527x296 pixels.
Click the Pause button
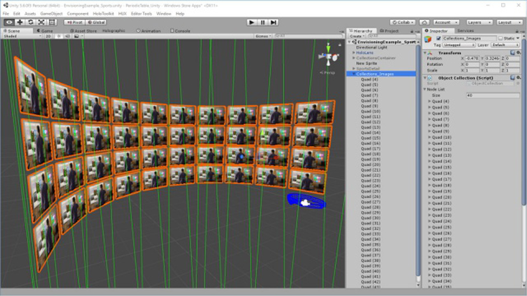(x=262, y=22)
